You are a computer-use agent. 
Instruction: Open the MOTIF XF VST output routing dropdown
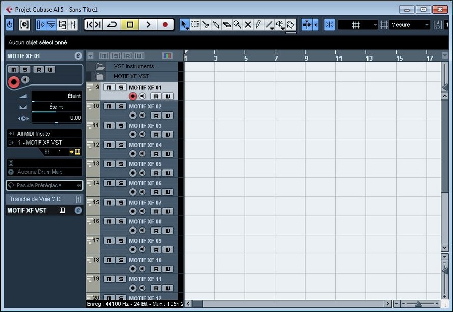[x=44, y=143]
